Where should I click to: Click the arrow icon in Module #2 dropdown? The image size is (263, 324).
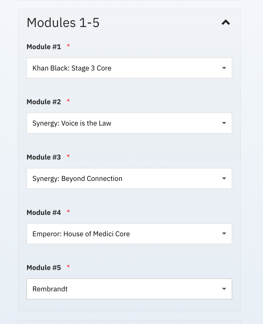click(224, 123)
